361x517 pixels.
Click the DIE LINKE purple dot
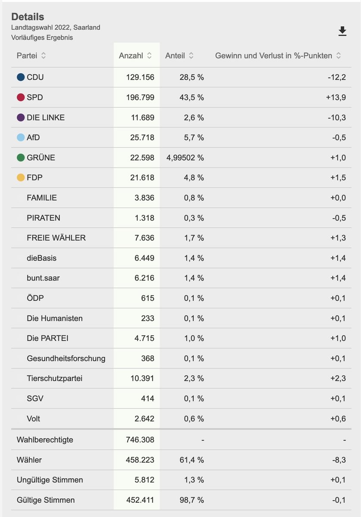tap(21, 118)
